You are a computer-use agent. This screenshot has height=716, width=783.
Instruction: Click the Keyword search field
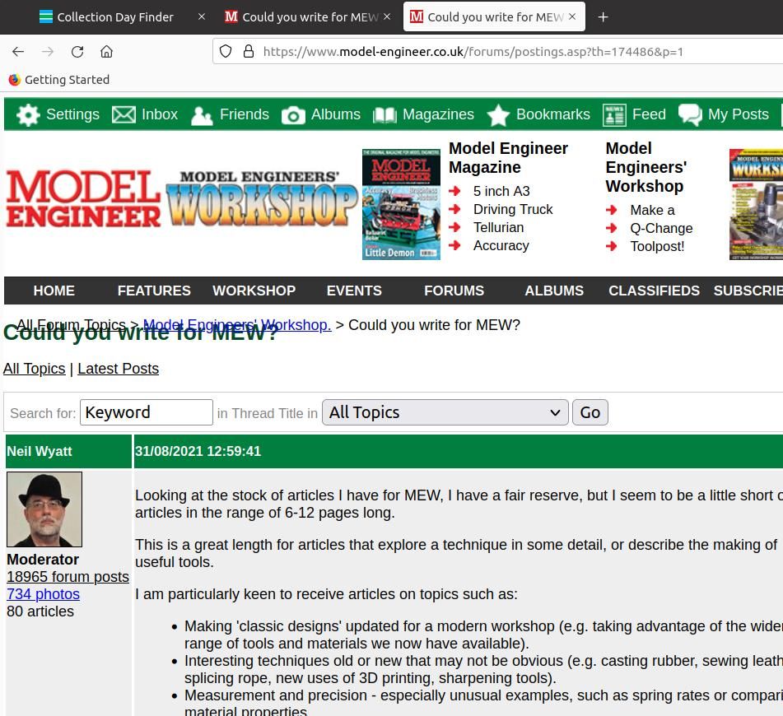tap(147, 412)
